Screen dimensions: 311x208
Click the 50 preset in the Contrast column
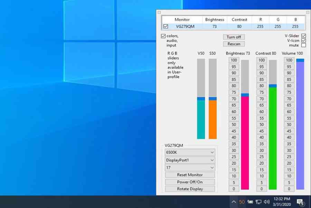(x=262, y=125)
